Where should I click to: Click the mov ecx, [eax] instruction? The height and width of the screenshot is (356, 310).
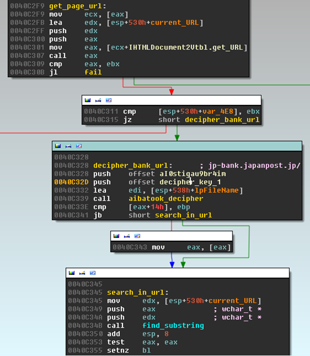[x=88, y=14]
